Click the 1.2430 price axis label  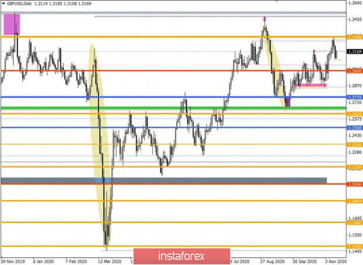click(x=355, y=135)
